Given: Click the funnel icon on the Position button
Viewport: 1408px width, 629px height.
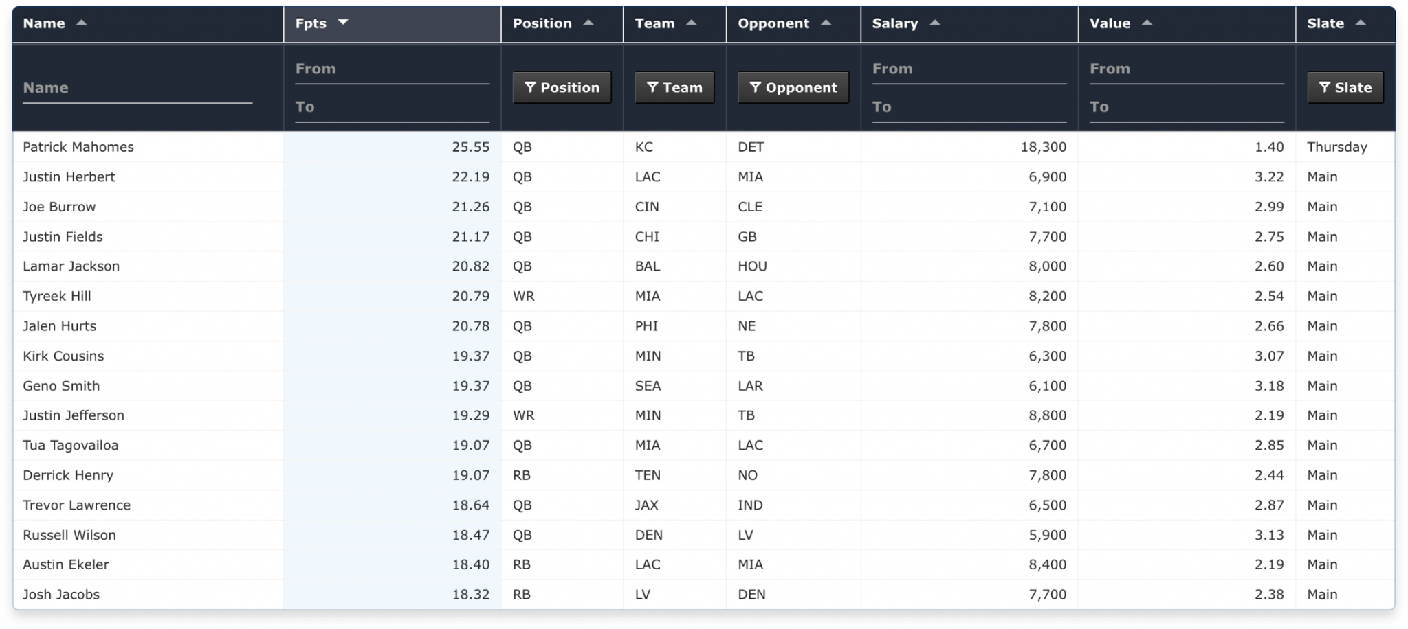Looking at the screenshot, I should point(529,87).
